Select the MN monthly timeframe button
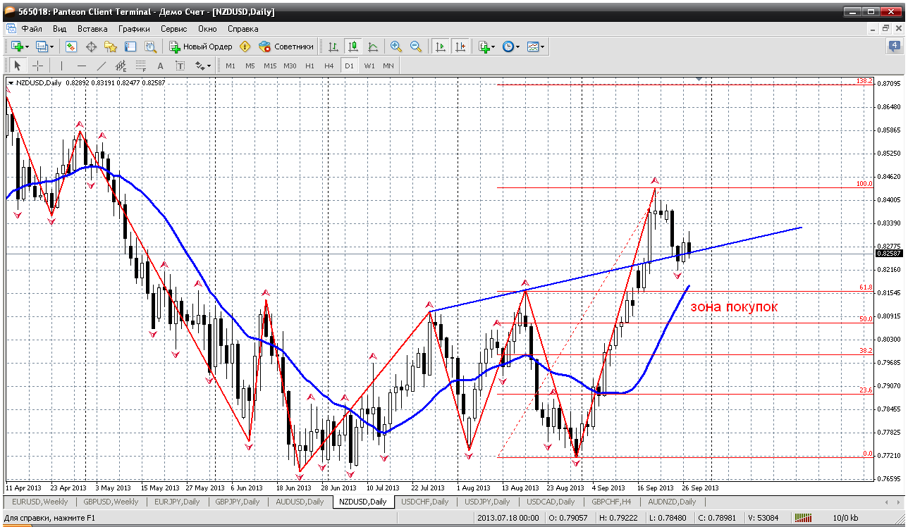This screenshot has height=527, width=908. tap(388, 66)
